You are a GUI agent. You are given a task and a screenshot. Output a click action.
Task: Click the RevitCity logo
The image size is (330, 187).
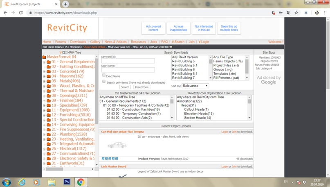(x=67, y=28)
